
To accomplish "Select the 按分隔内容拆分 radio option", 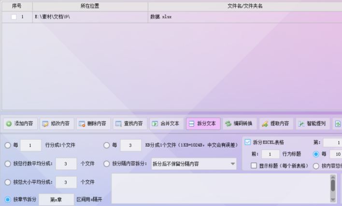I will tap(106, 164).
